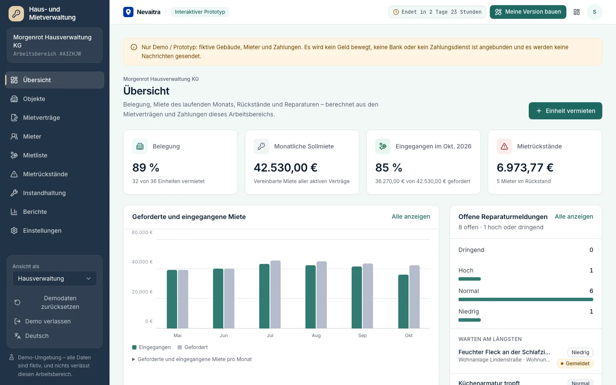Open the Berichte menu item

(x=55, y=212)
